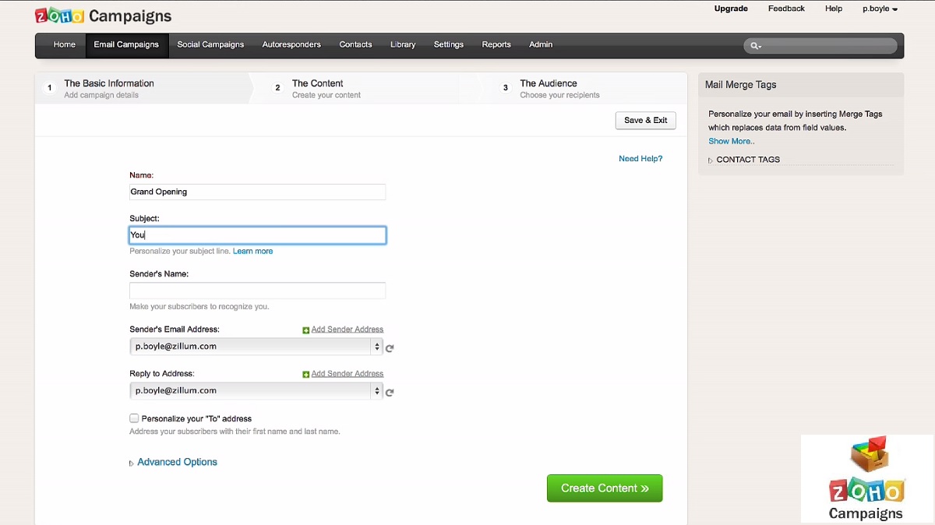Click into the Sender's Name field
This screenshot has width=935, height=525.
pos(257,291)
